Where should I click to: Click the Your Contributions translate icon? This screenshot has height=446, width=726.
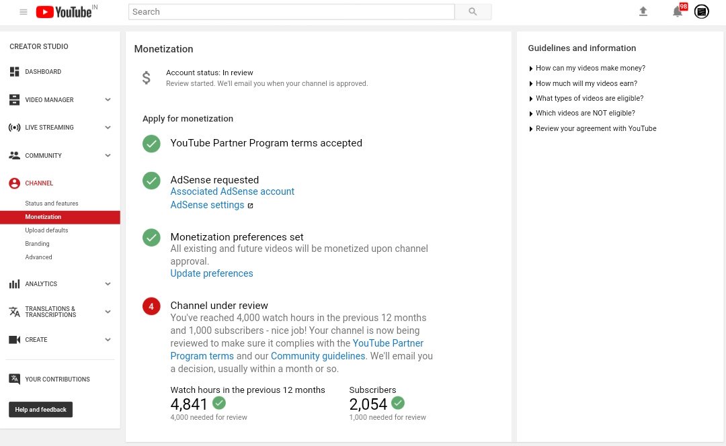coord(14,379)
